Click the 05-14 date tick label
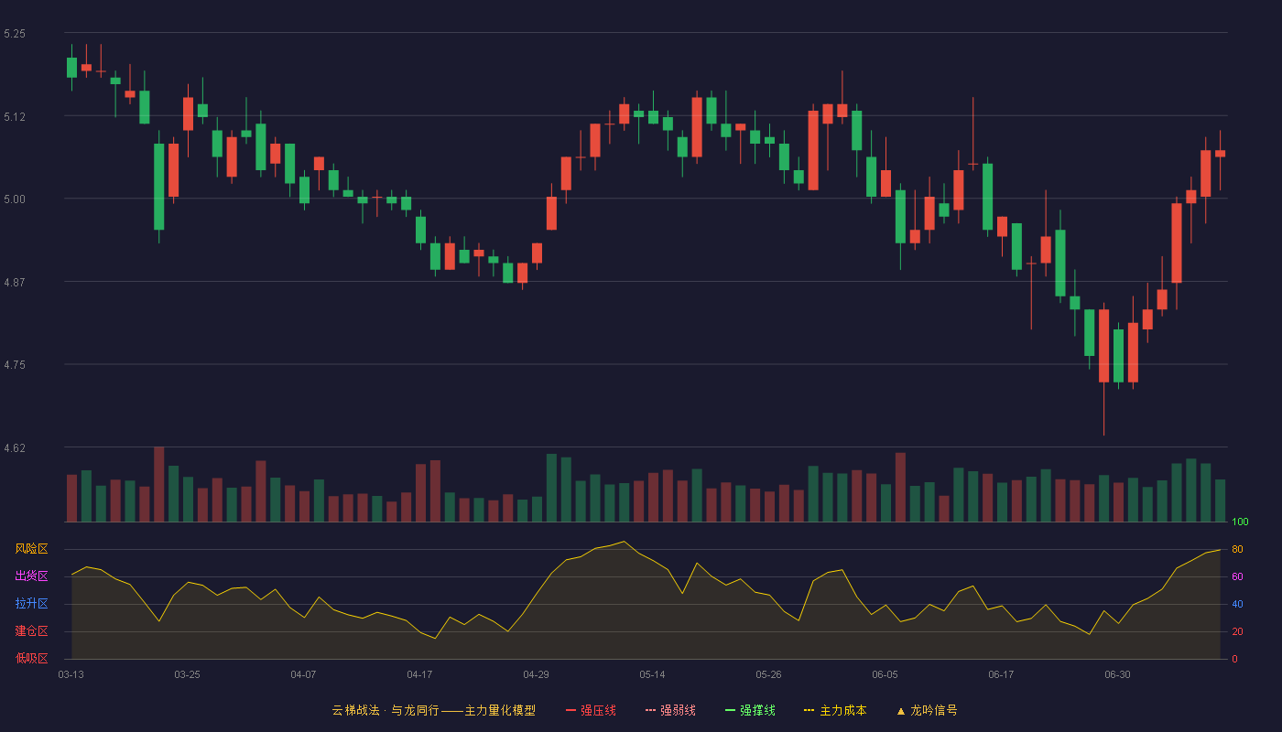Image resolution: width=1282 pixels, height=732 pixels. point(652,674)
